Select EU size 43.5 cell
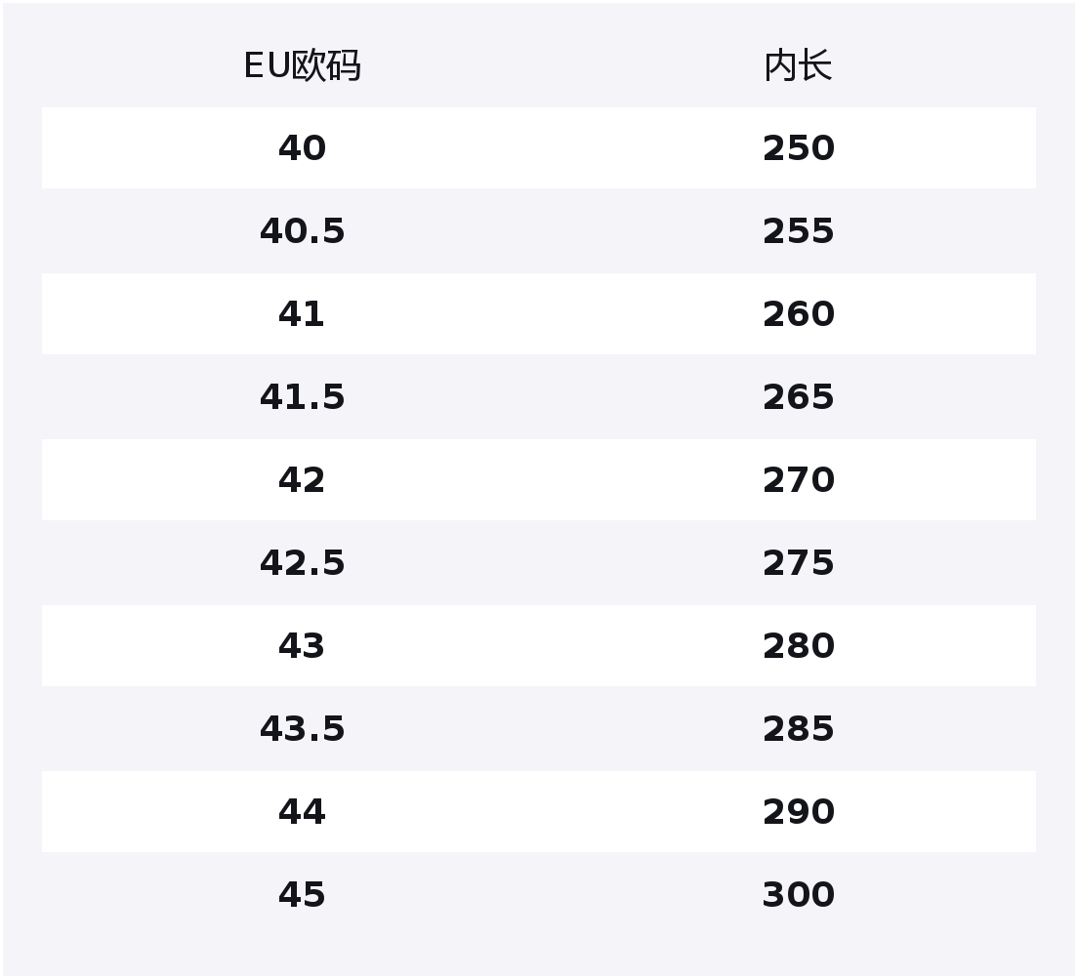Image resolution: width=1078 pixels, height=979 pixels. click(x=302, y=729)
